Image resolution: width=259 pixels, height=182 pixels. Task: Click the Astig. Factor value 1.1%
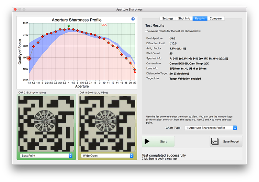pyautogui.click(x=177, y=49)
